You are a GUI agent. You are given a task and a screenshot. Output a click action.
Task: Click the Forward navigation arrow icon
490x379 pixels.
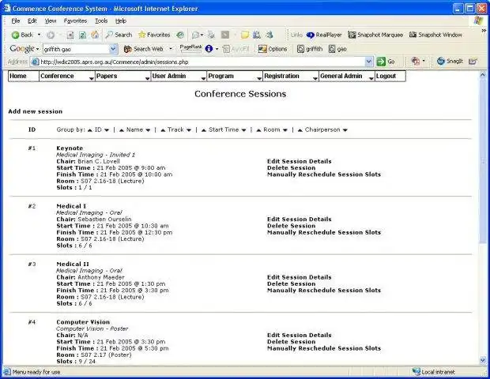51,35
